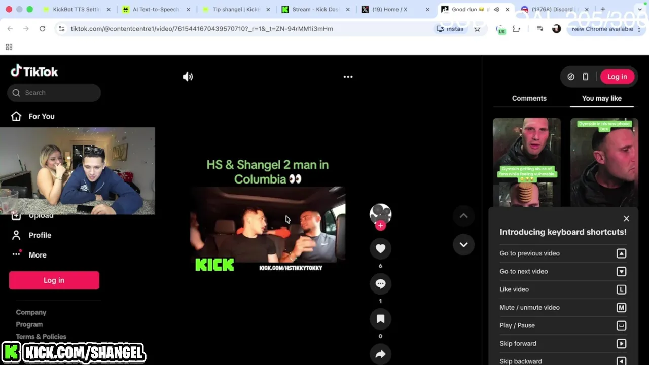Image resolution: width=649 pixels, height=365 pixels.
Task: Click the address bar URL
Action: click(x=202, y=29)
